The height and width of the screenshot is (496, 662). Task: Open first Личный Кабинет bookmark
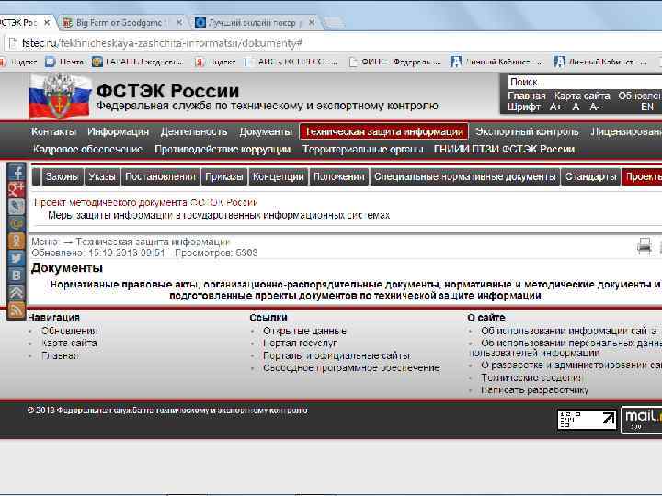(x=496, y=62)
